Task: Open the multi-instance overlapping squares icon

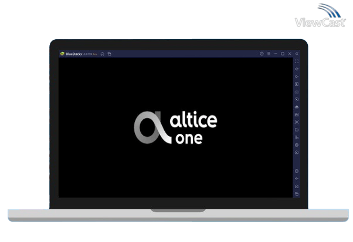Action: click(297, 137)
